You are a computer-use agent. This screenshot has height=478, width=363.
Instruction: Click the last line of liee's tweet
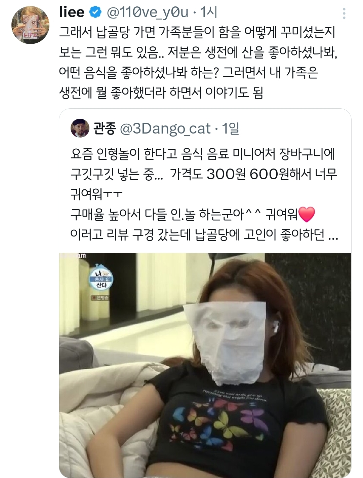point(161,93)
